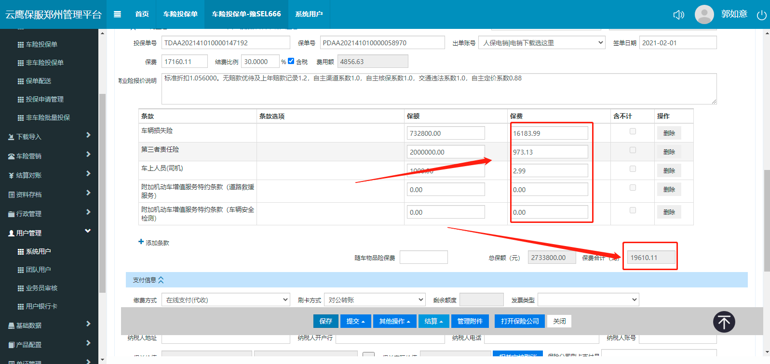
Task: Toggle the 含税 checkbox
Action: tap(291, 61)
